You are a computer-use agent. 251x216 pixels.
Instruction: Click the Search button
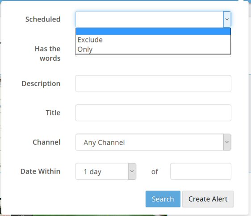click(x=163, y=199)
